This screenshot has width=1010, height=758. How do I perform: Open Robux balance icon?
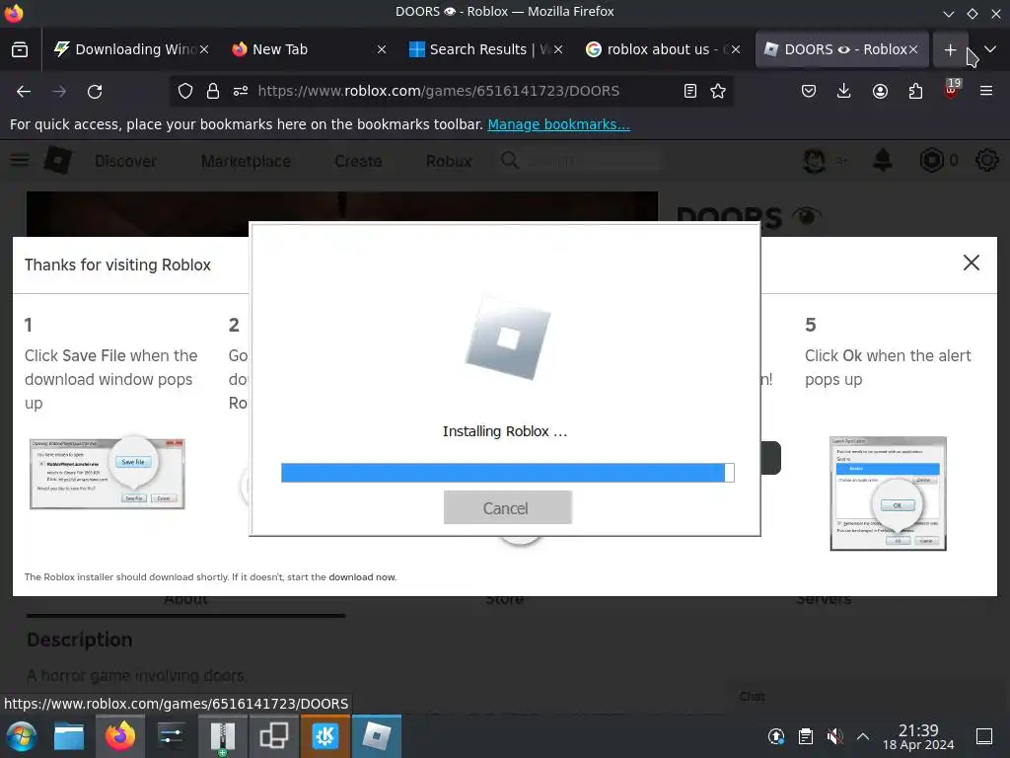(931, 161)
